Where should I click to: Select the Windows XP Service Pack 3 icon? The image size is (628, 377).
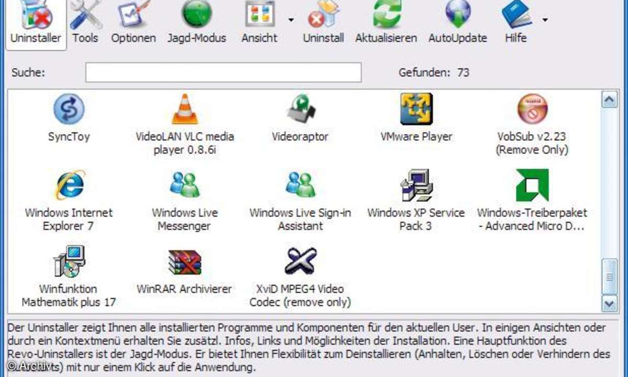(x=416, y=185)
